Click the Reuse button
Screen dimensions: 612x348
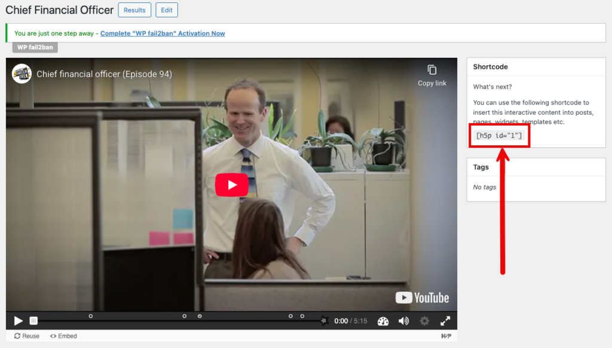[26, 336]
